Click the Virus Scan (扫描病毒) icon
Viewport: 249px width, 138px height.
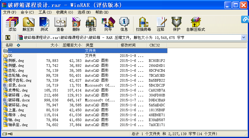click(143, 24)
